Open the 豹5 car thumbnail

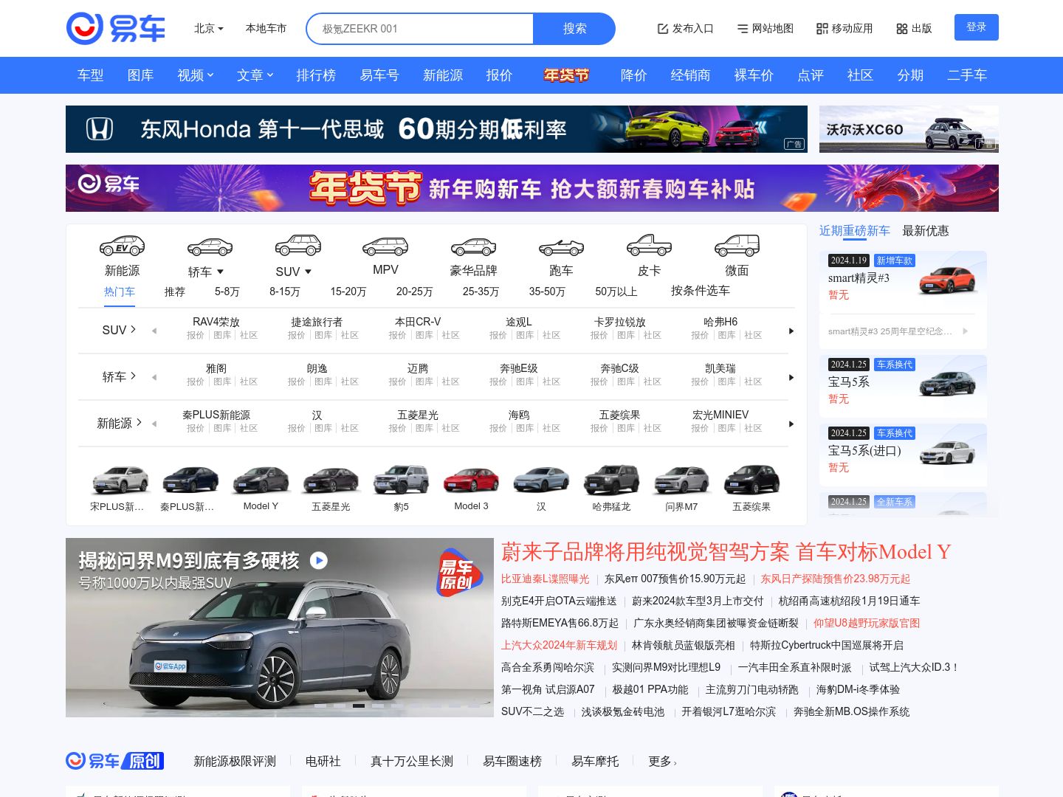click(x=401, y=480)
